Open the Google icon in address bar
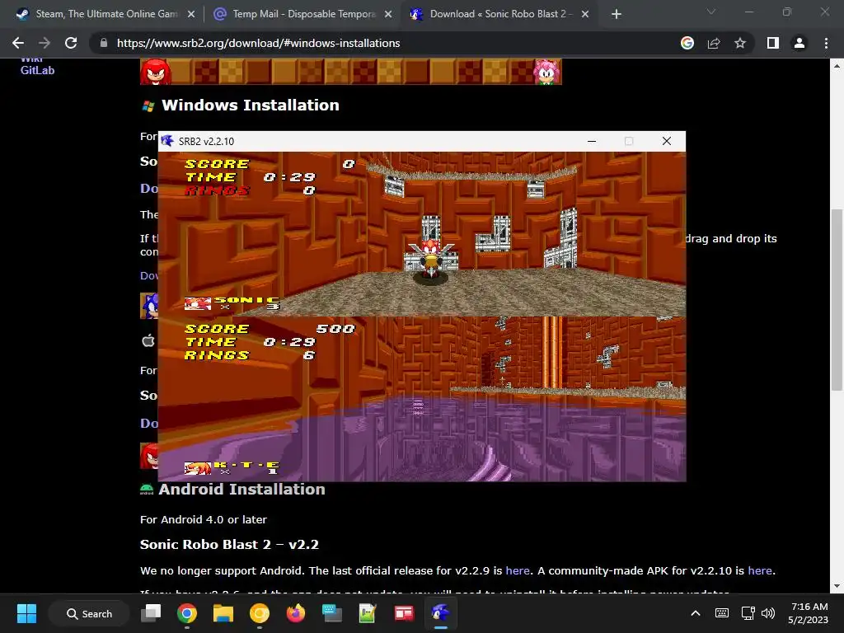844x633 pixels. click(687, 43)
